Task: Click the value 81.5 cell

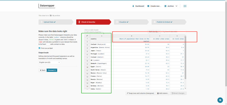Action: point(177,83)
